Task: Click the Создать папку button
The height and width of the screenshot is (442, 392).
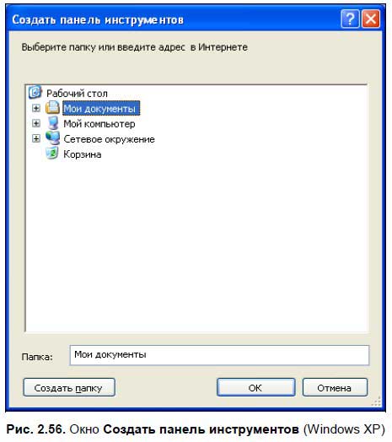Action: tap(69, 388)
